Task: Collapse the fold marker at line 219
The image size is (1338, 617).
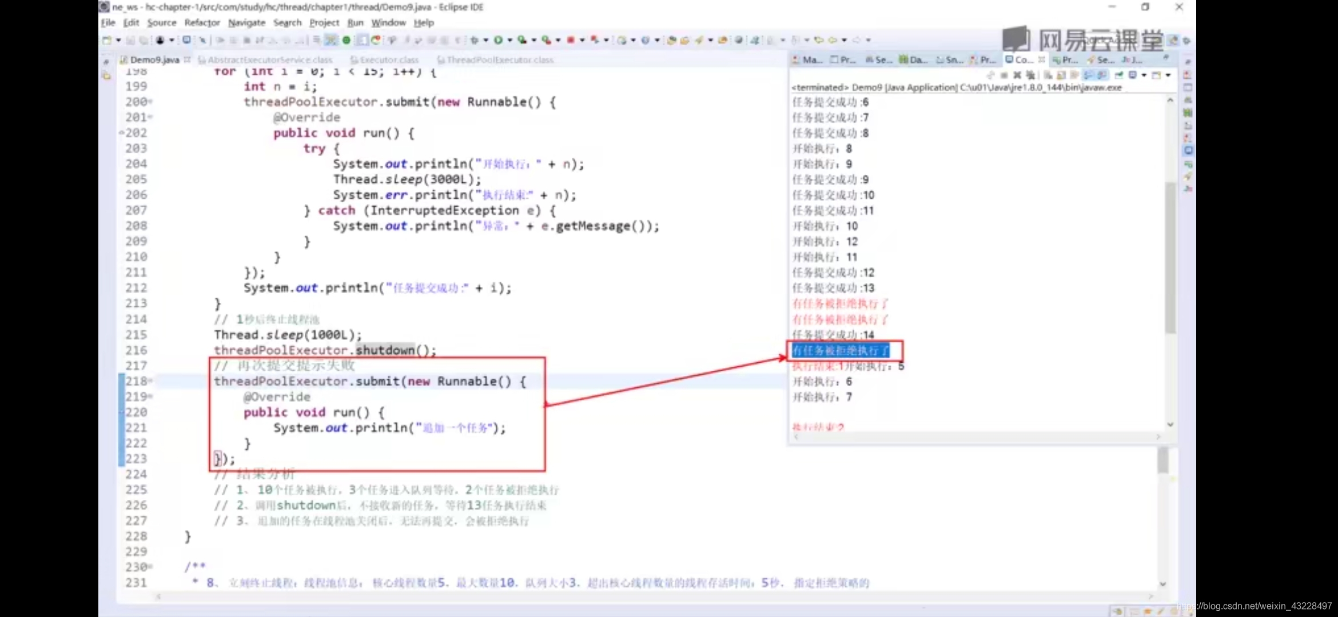Action: pyautogui.click(x=150, y=396)
